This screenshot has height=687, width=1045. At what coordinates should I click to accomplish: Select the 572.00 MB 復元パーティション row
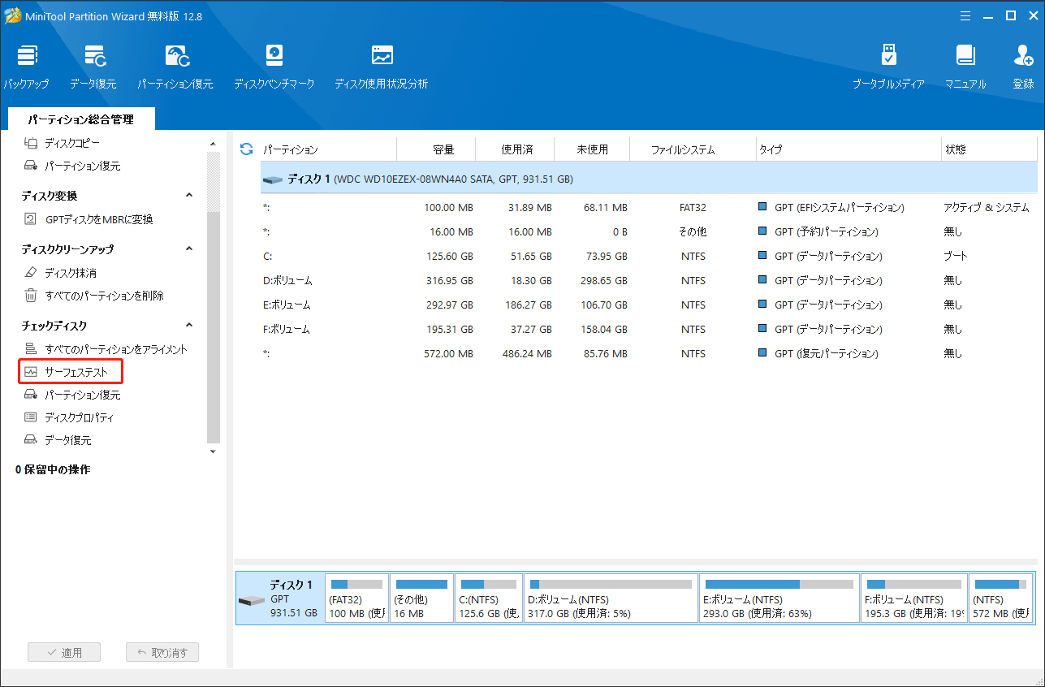click(x=649, y=354)
